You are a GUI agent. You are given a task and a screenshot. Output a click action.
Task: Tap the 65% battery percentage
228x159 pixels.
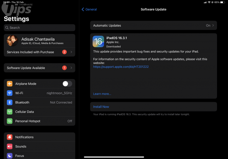(x=217, y=2)
